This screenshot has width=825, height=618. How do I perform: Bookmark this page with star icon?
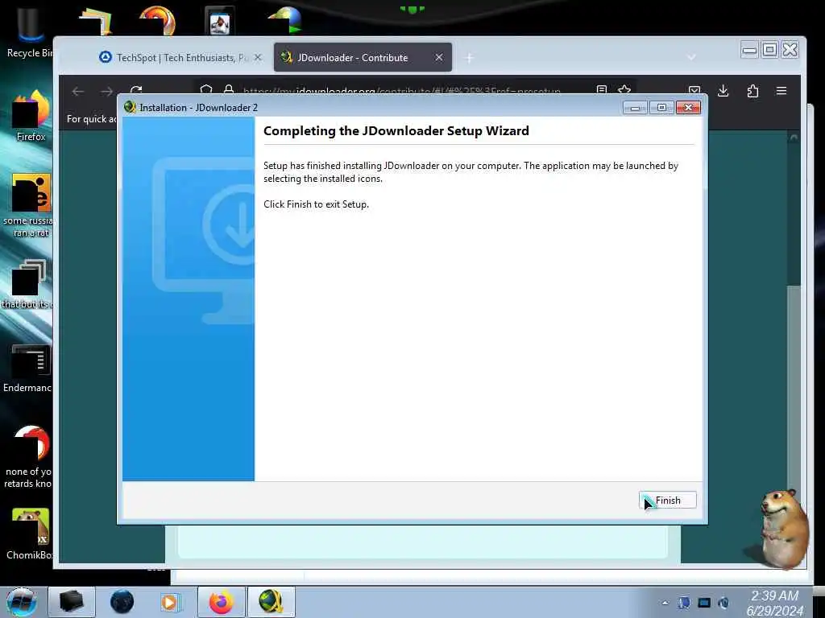(624, 90)
